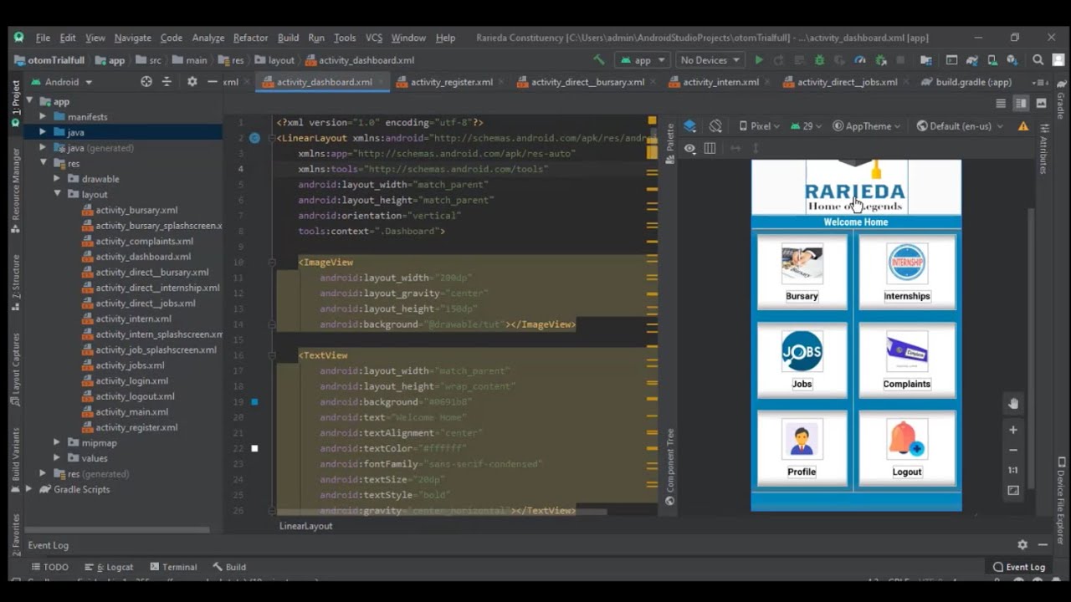This screenshot has height=602, width=1071.
Task: Open the Logcat tool window button
Action: 109,567
